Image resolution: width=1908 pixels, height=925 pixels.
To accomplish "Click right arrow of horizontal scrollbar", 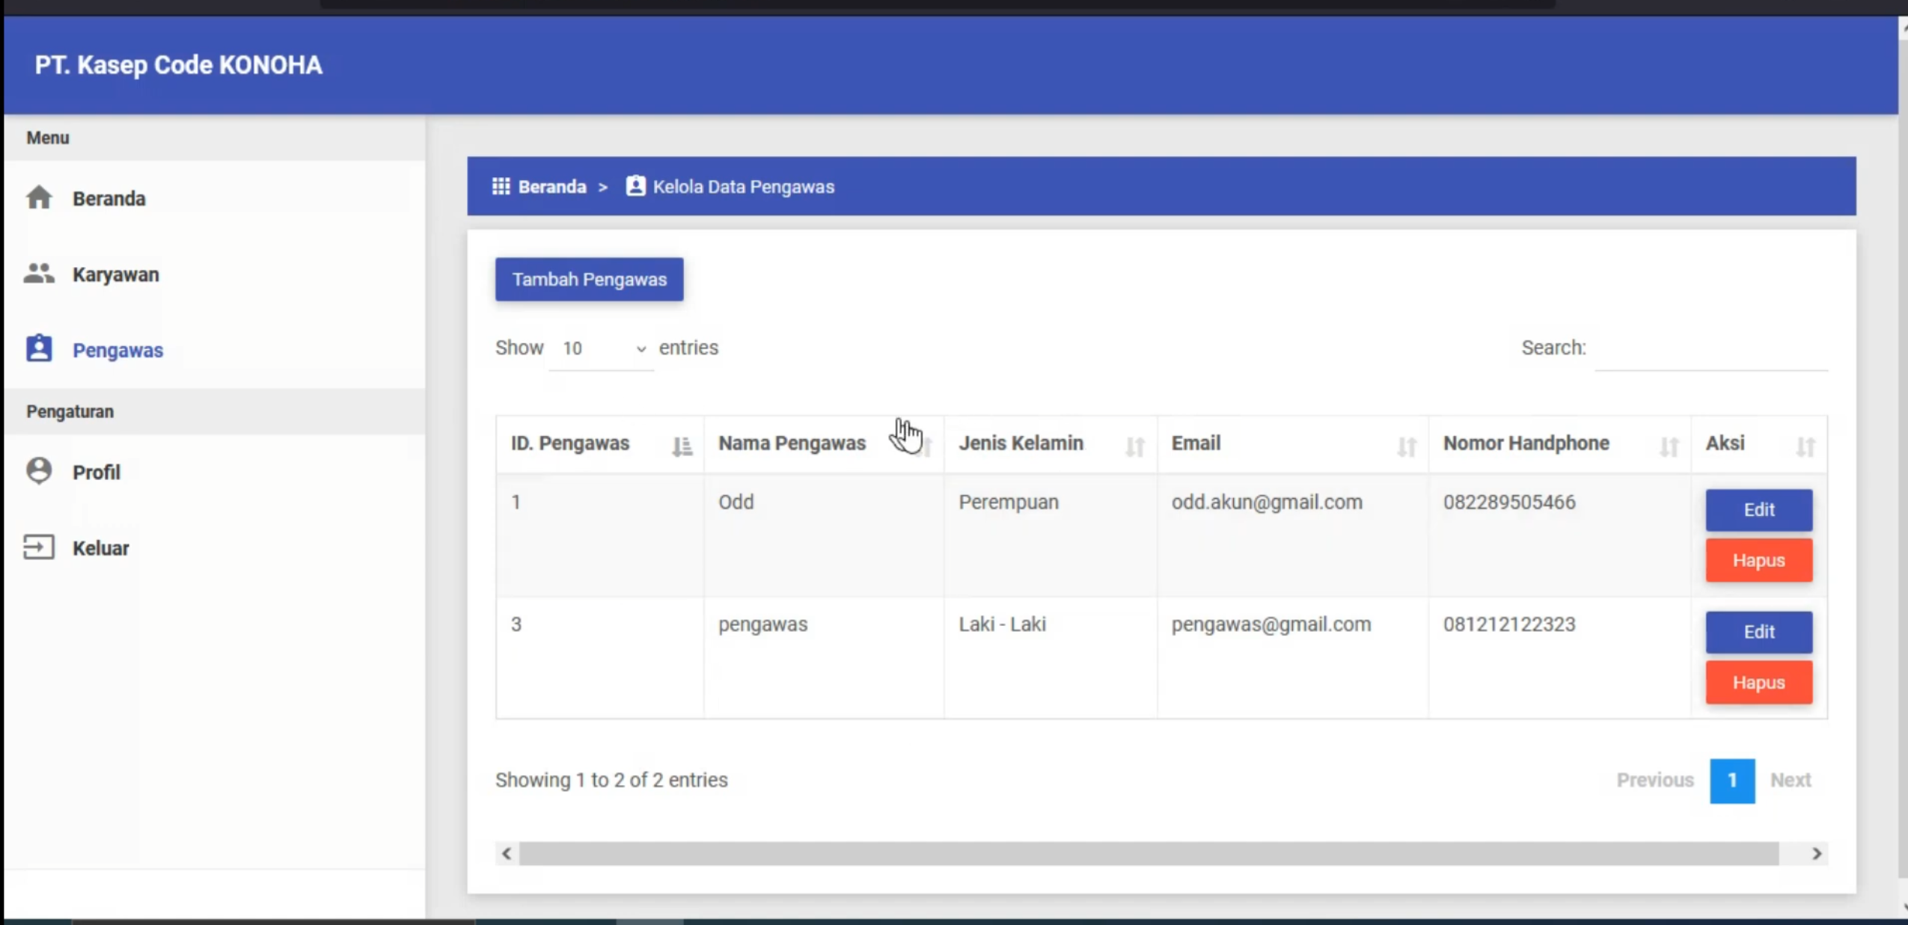I will click(x=1817, y=853).
